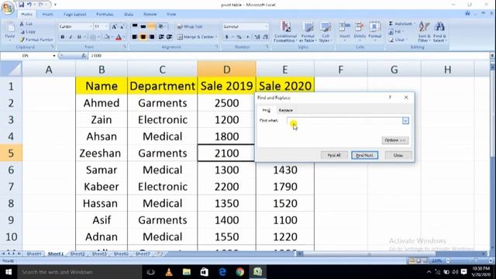Image resolution: width=496 pixels, height=279 pixels.
Task: Toggle Italic formatting
Action: 71,37
